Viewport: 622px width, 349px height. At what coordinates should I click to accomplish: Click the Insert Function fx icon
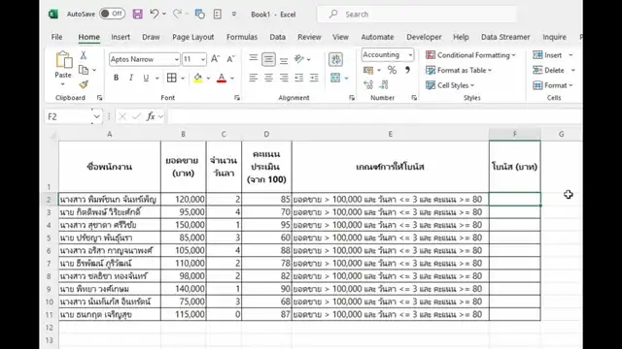tap(151, 116)
